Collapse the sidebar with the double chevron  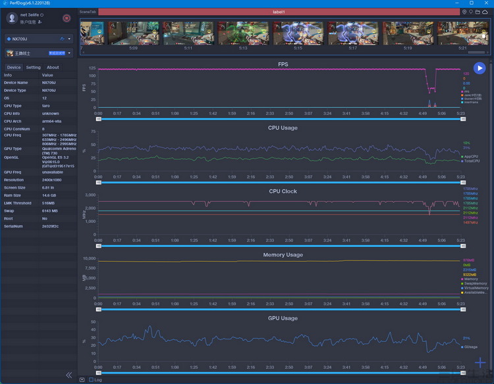(69, 375)
